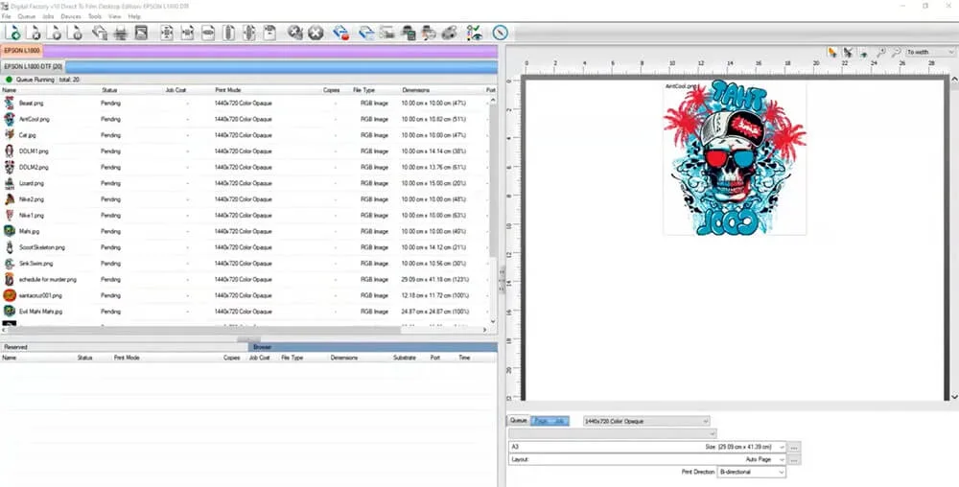
Task: Select the Cat.jpg job row
Action: (245, 135)
